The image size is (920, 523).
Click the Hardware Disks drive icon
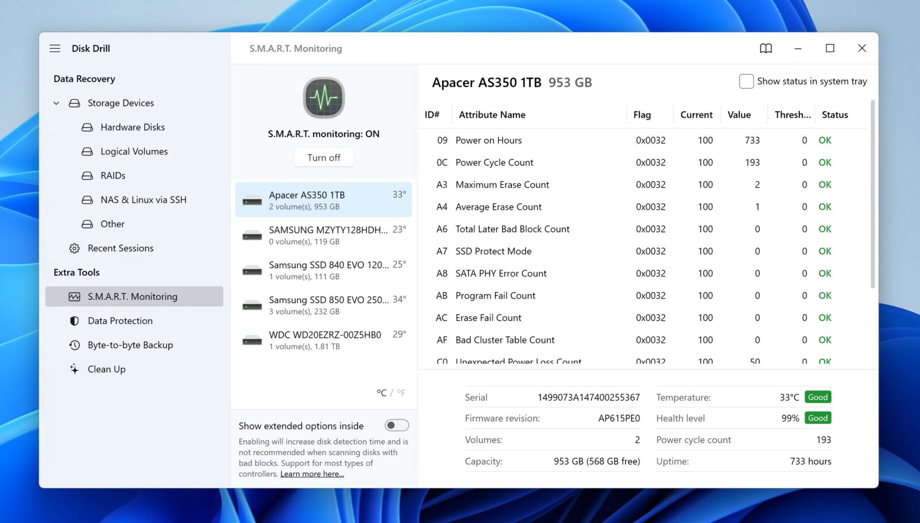pos(87,127)
